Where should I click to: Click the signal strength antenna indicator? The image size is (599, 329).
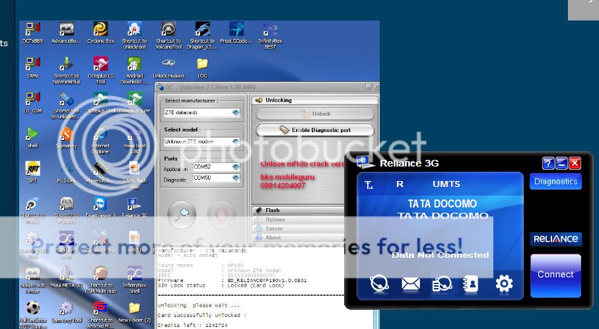point(369,186)
